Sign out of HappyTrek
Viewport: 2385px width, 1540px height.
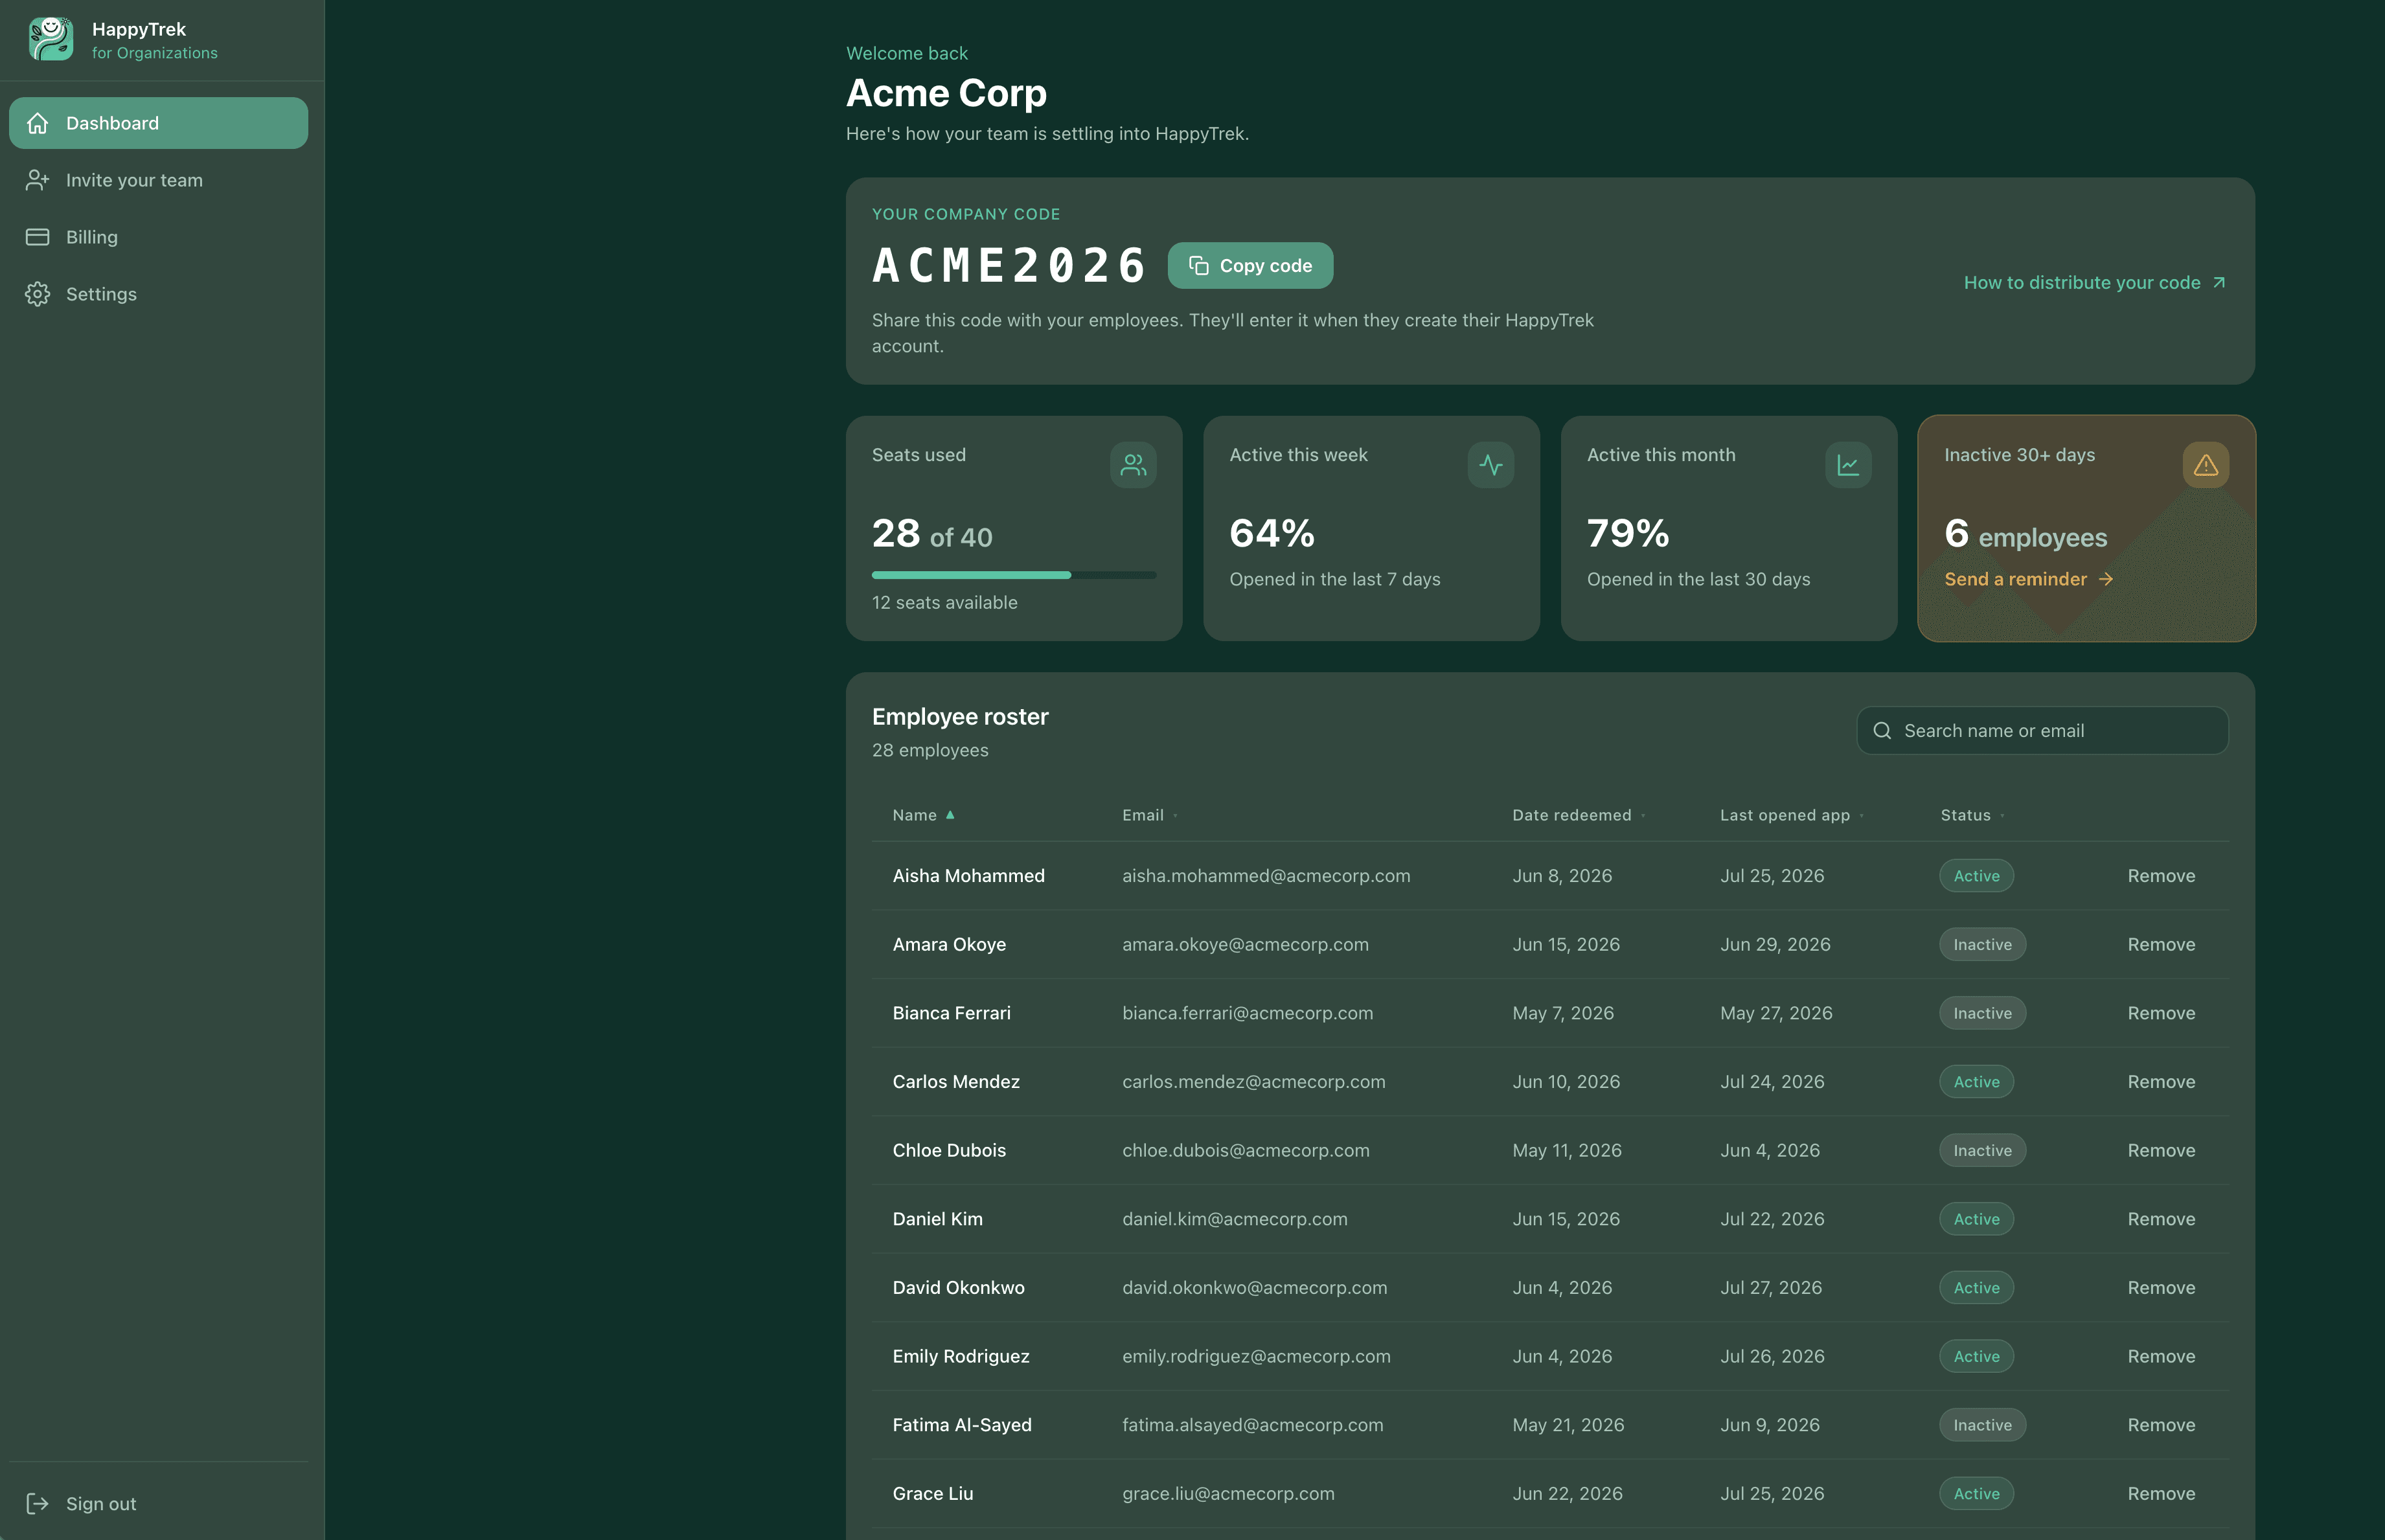[x=159, y=1503]
